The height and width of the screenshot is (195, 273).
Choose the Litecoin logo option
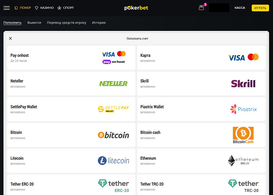coord(113,161)
